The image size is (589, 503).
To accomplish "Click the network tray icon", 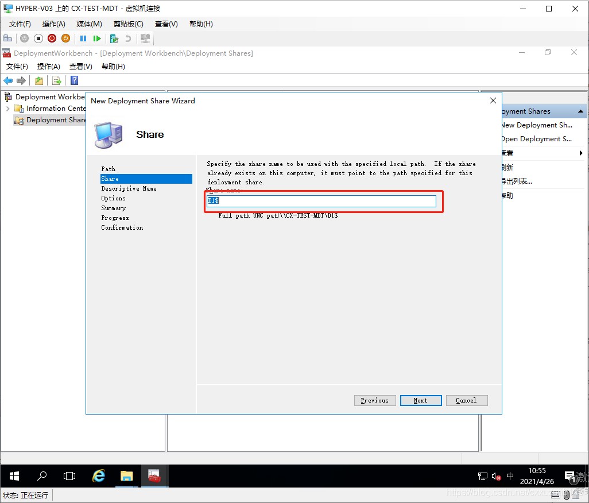I will pos(483,477).
